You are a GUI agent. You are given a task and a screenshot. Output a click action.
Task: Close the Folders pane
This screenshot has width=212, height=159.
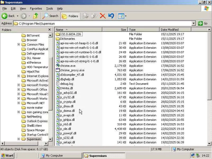point(50,29)
